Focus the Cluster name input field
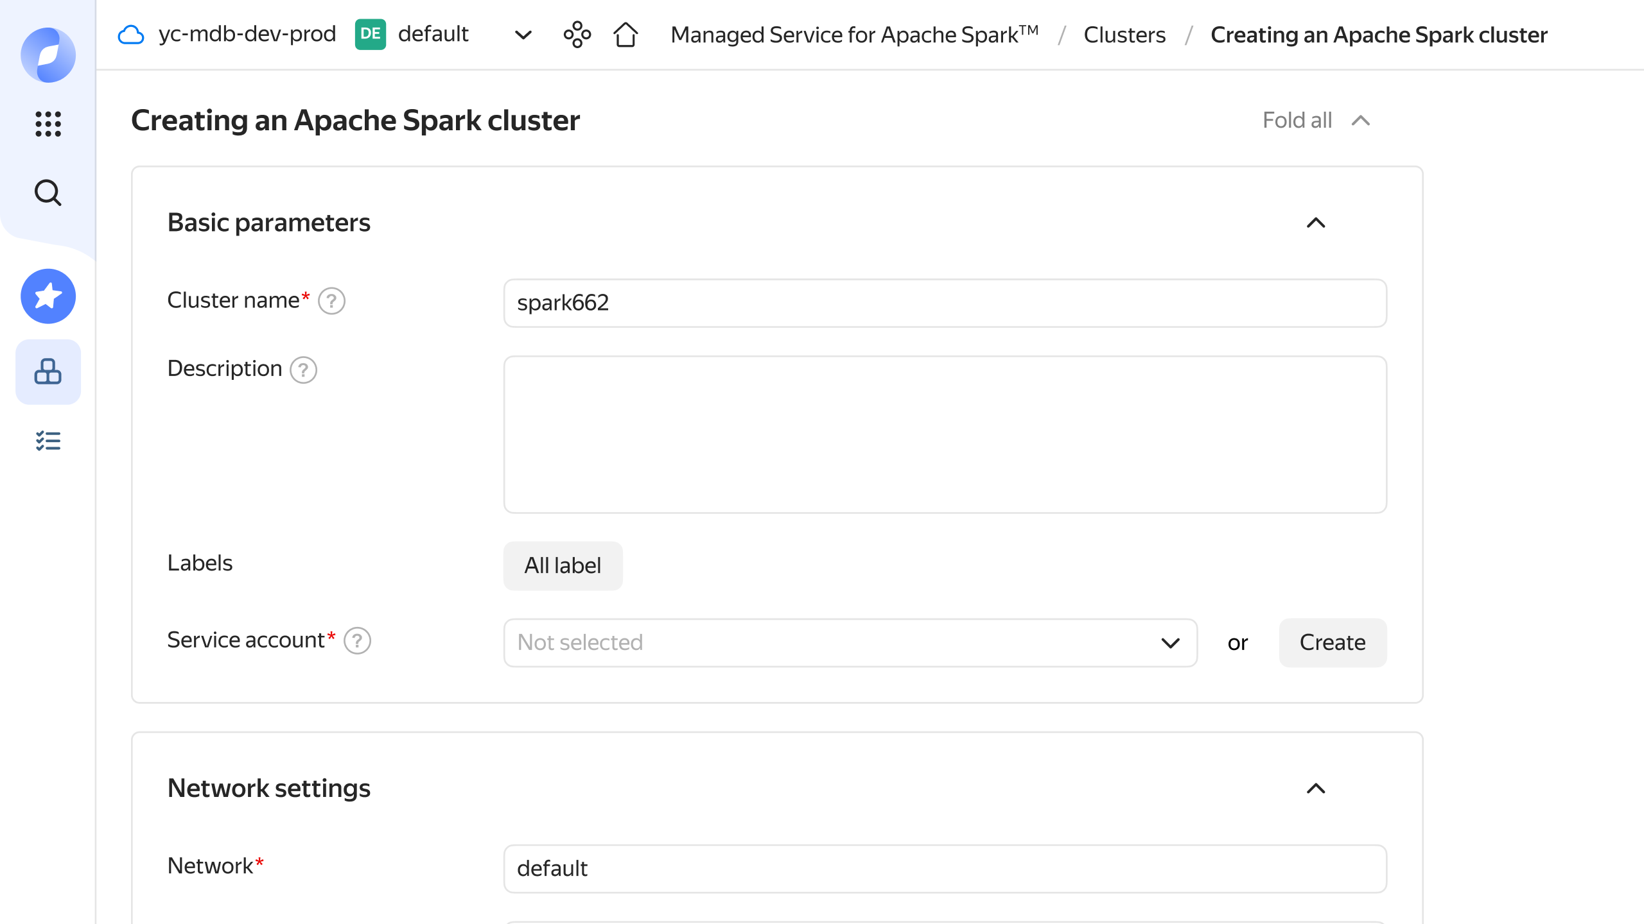Image resolution: width=1644 pixels, height=924 pixels. 945,303
